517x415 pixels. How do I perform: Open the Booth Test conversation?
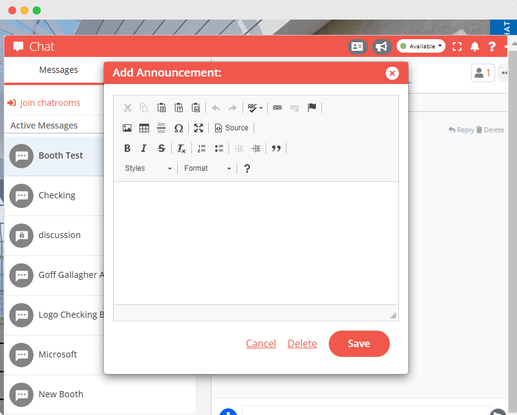coord(61,155)
